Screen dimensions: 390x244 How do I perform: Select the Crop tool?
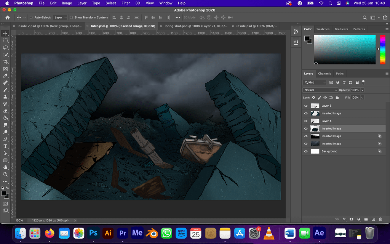tap(5, 61)
